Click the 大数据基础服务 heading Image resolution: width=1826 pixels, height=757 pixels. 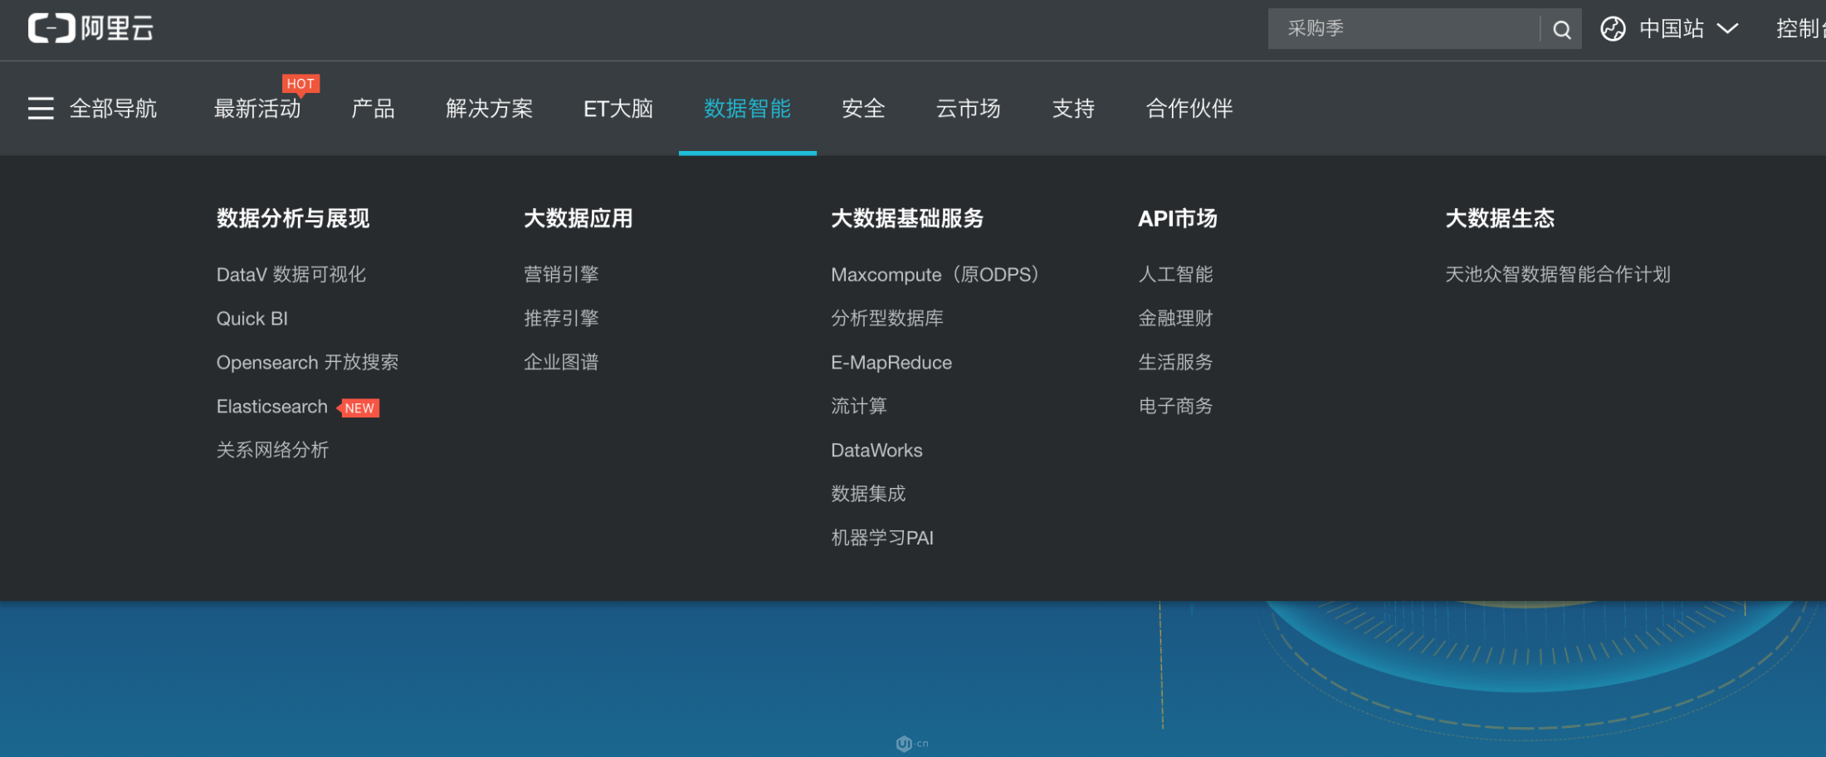click(907, 218)
